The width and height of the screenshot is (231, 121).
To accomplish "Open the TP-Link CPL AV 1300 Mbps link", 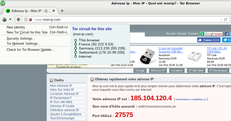I will pos(217,50).
